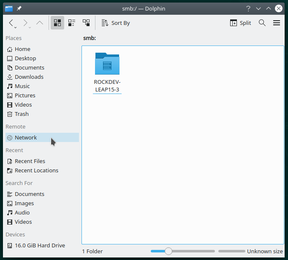Click the pin icon in title bar
The width and height of the screenshot is (288, 260).
pos(19,8)
